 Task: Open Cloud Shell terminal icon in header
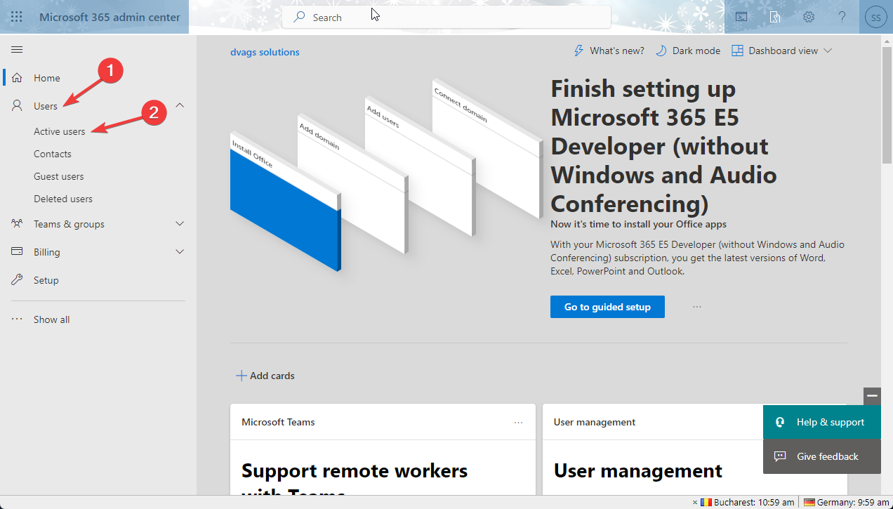click(x=741, y=17)
